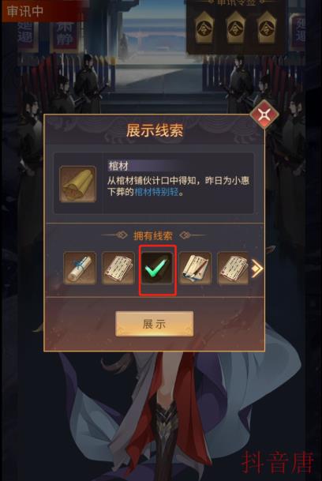Close the 展示线索 dialog
Screen dimensions: 322x481
pyautogui.click(x=264, y=115)
